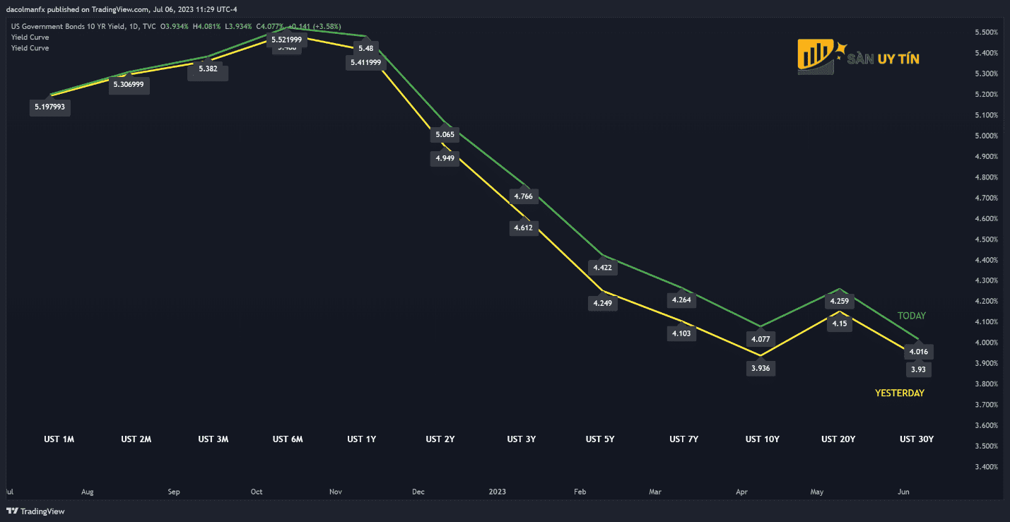Click the 4.077 label on the green line
1010x522 pixels.
tap(761, 338)
